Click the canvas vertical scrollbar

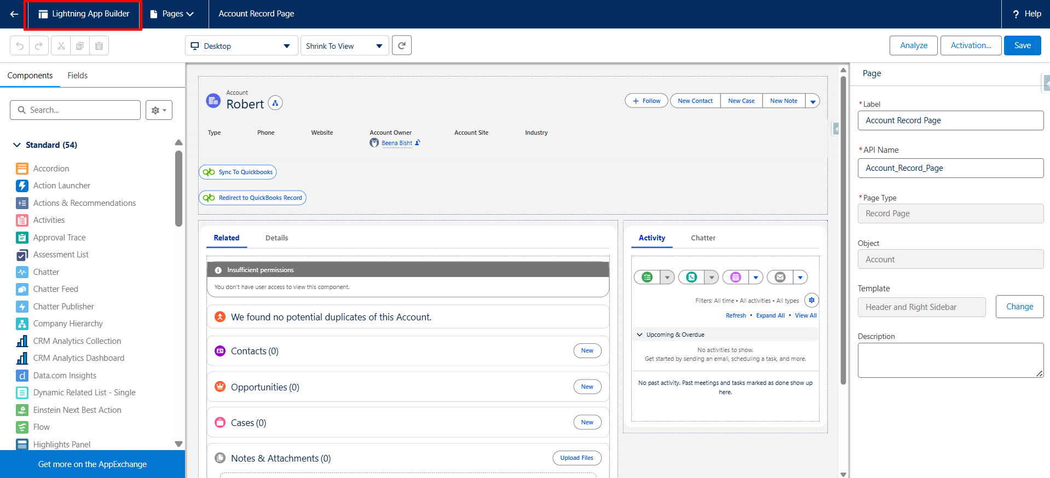843,230
